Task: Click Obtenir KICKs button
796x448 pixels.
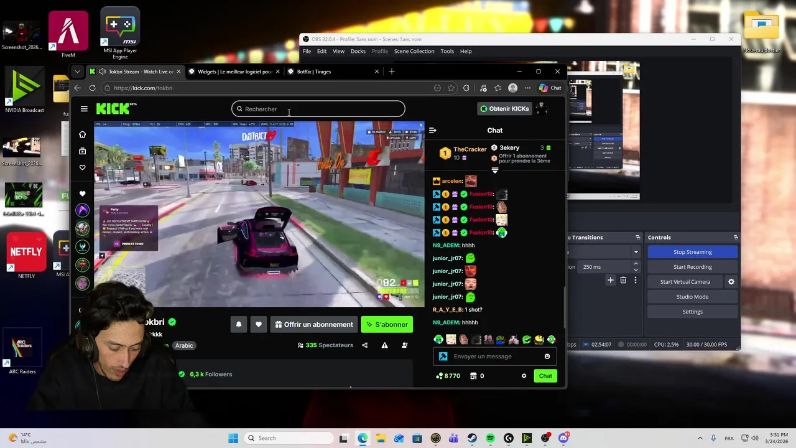Action: [504, 109]
